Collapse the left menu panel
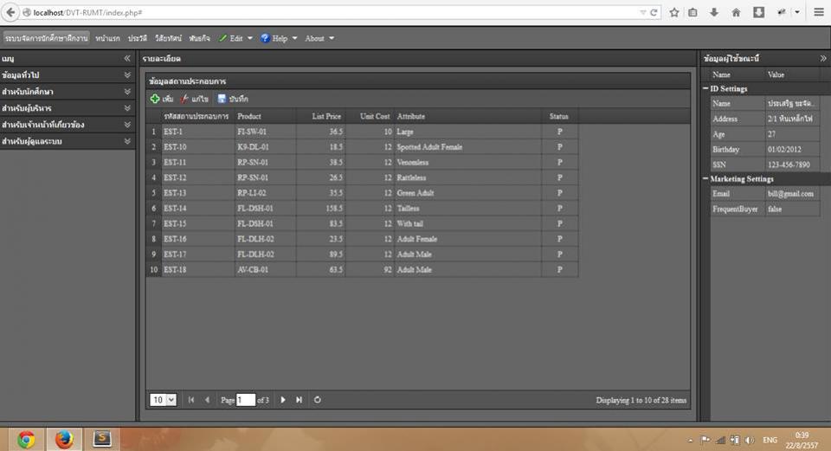 point(127,58)
